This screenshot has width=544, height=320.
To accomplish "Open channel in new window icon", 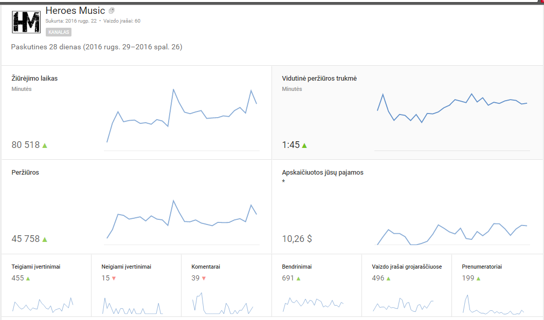I will (112, 11).
